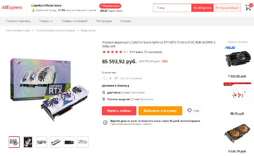This screenshot has height=156, width=254.
Task: Click the Я ищу search field
Action: coord(172,8)
